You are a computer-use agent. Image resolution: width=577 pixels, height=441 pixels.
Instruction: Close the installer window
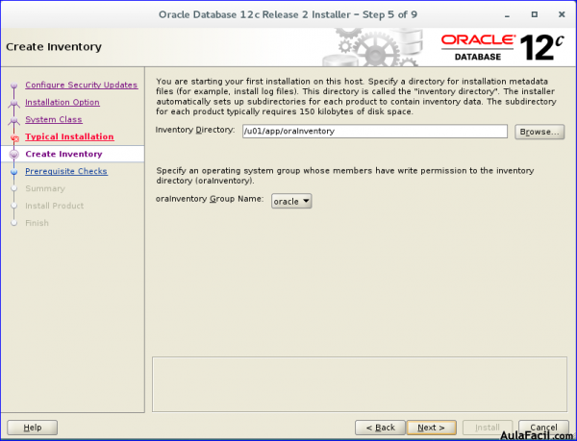coord(562,14)
